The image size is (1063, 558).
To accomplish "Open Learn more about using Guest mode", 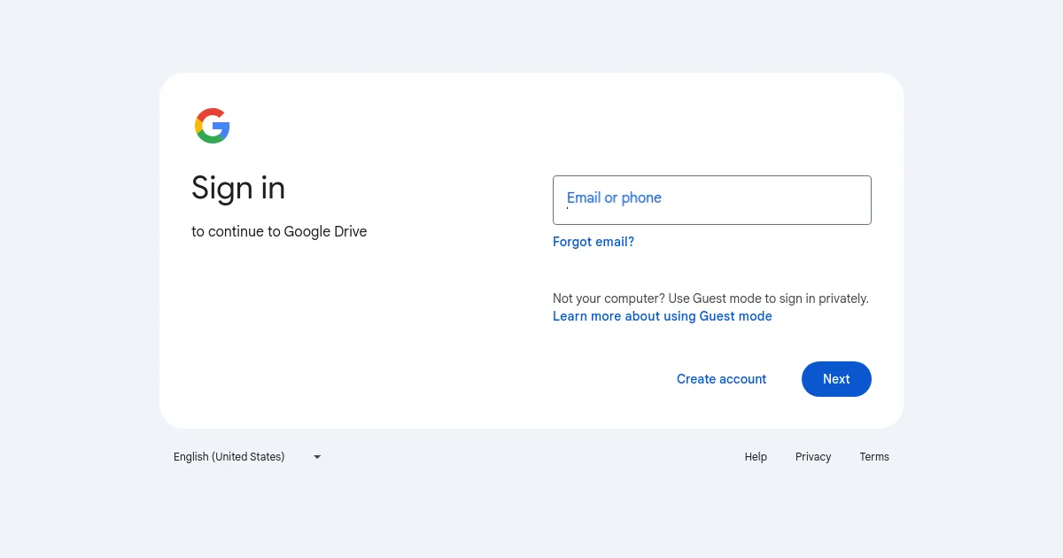I will 662,315.
